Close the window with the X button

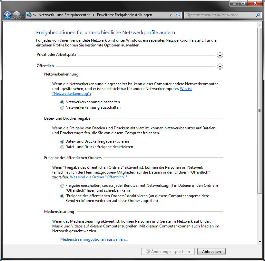coord(255,3)
